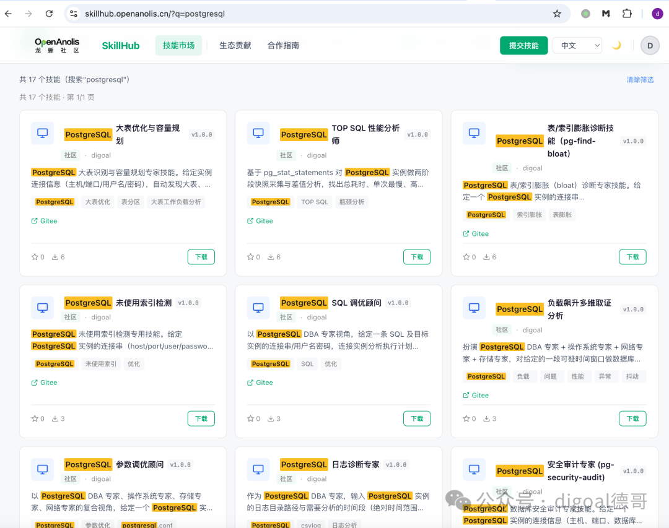Click the 大表优化 tag

point(98,202)
